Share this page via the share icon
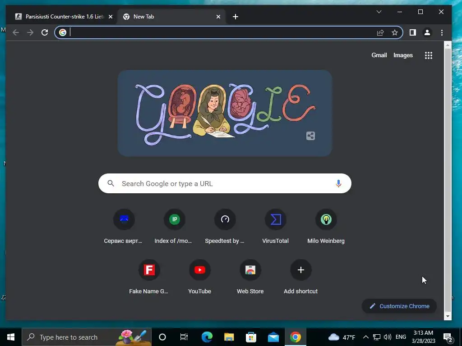 click(380, 32)
